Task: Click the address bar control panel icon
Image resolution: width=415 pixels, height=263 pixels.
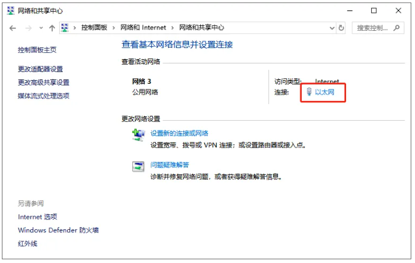Action: [x=65, y=28]
